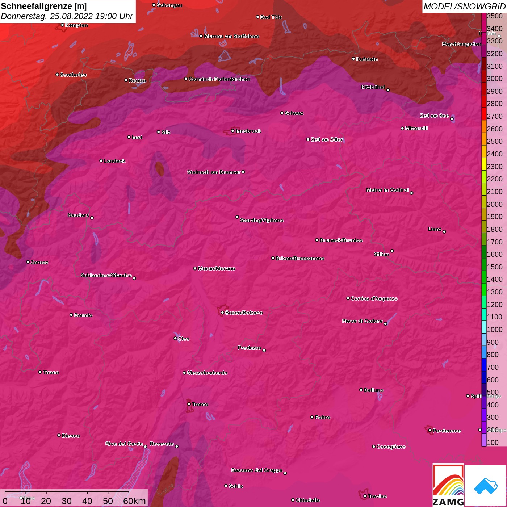The height and width of the screenshot is (507, 507).
Task: Click the 60km scale bar label
Action: coord(134,501)
